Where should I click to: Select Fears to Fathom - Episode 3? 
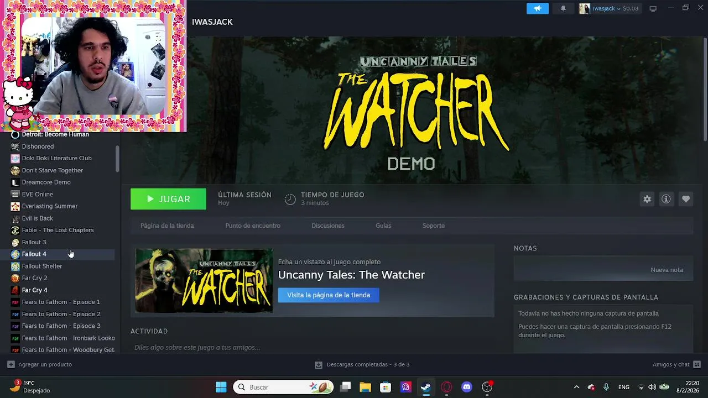61,326
